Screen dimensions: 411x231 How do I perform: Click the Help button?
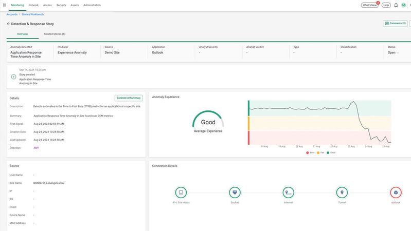[x=386, y=5]
